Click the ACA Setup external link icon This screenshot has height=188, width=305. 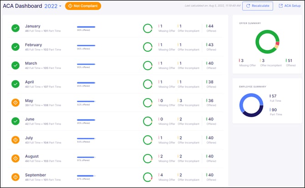[x=281, y=6]
